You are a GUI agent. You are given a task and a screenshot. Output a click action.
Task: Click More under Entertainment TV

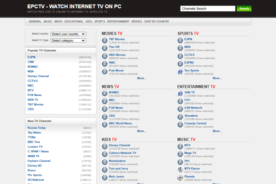(x=217, y=131)
